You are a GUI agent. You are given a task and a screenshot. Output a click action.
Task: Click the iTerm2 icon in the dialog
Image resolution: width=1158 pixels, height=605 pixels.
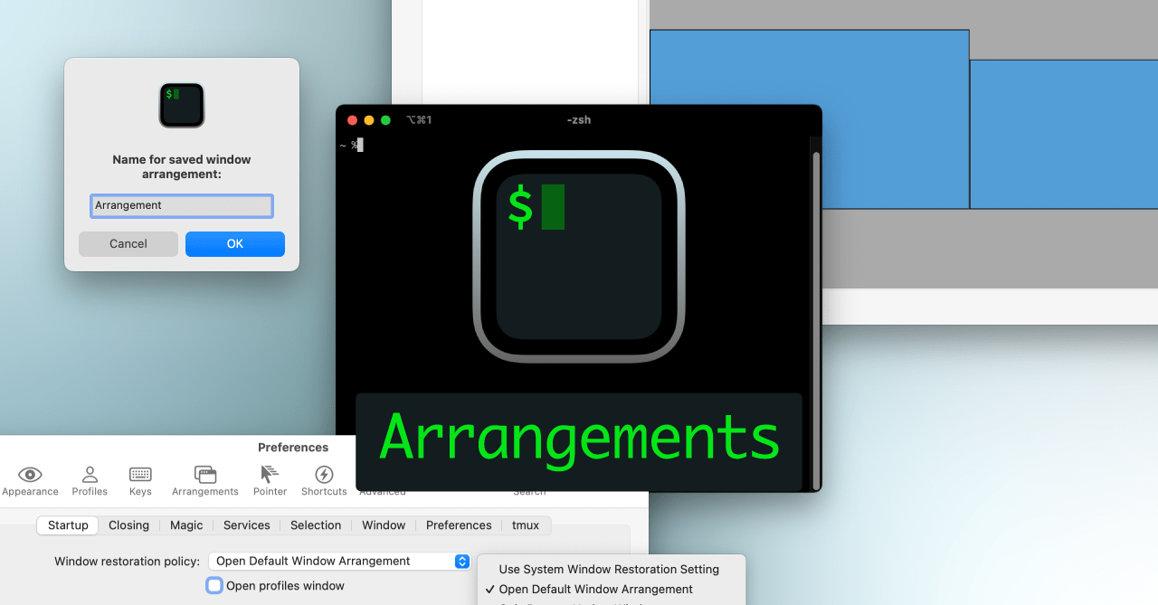[181, 105]
